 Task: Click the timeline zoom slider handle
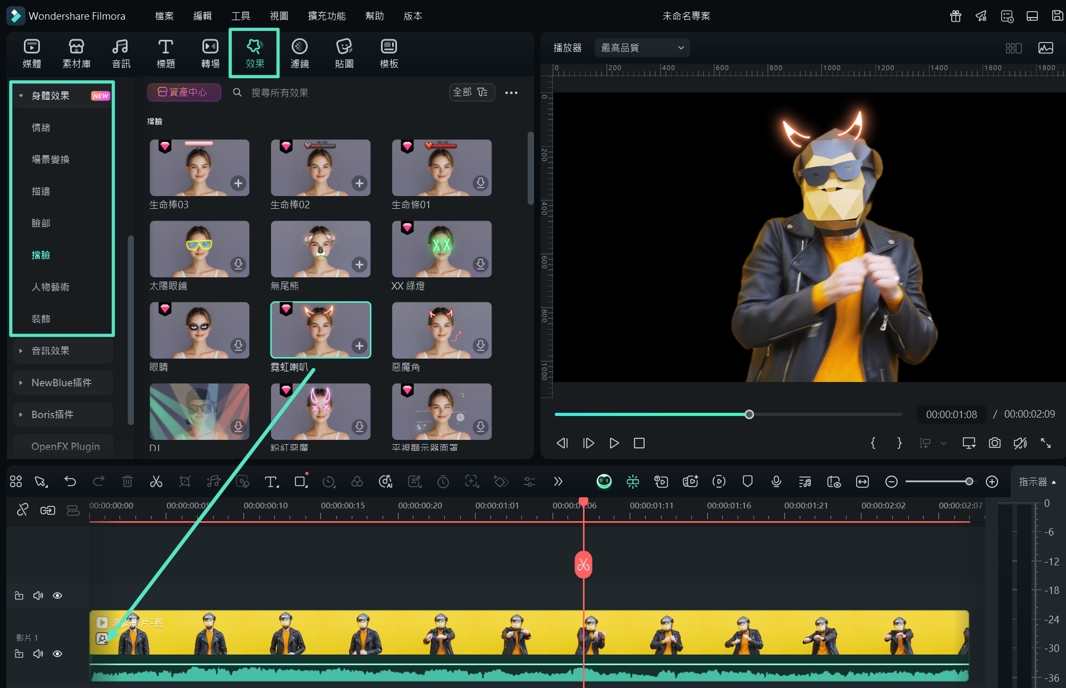coord(969,481)
